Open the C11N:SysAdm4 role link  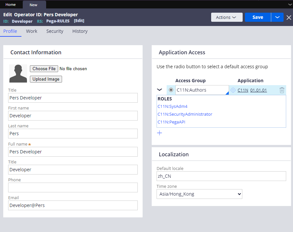[172, 106]
